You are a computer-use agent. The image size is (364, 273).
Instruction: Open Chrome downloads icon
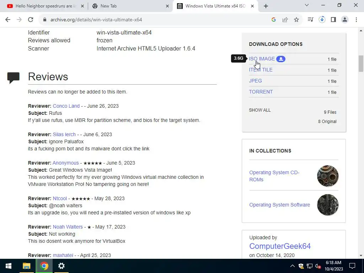(x=322, y=20)
